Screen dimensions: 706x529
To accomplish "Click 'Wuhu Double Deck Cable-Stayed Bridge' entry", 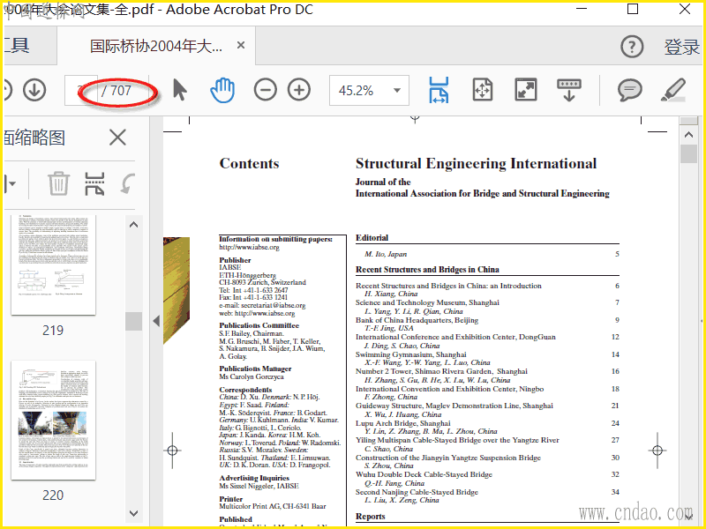I will tap(424, 474).
